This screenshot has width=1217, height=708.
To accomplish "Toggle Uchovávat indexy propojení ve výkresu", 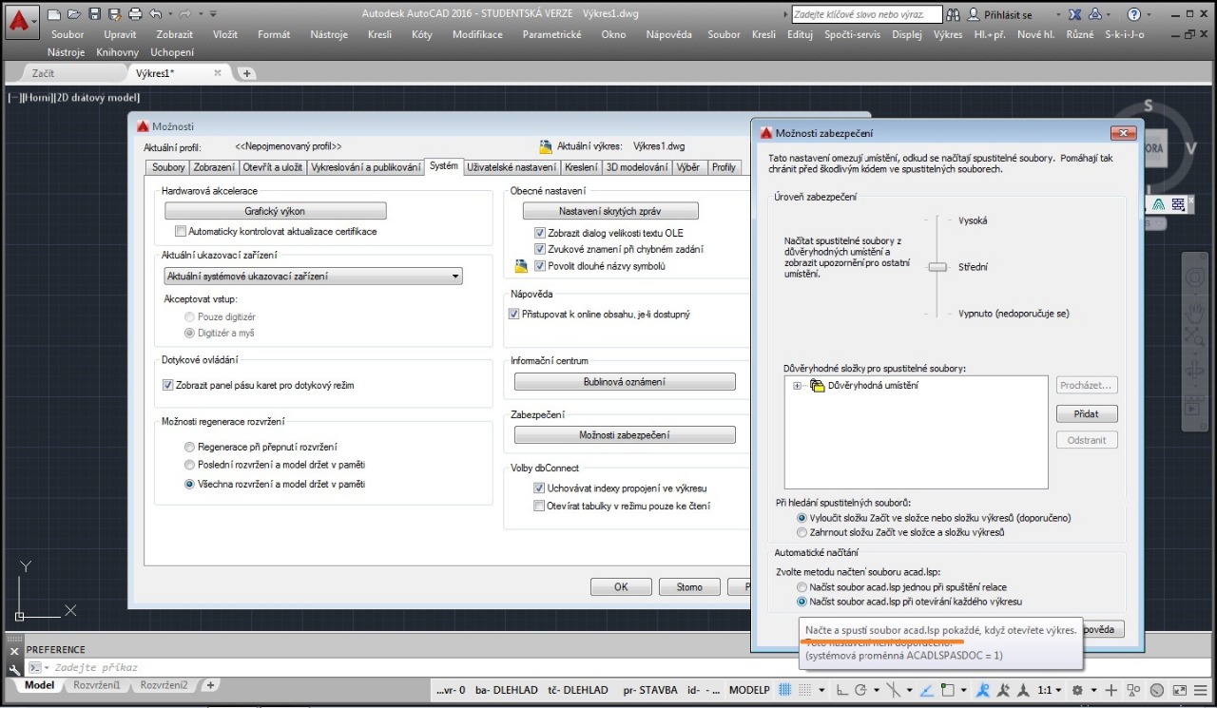I will coord(539,488).
